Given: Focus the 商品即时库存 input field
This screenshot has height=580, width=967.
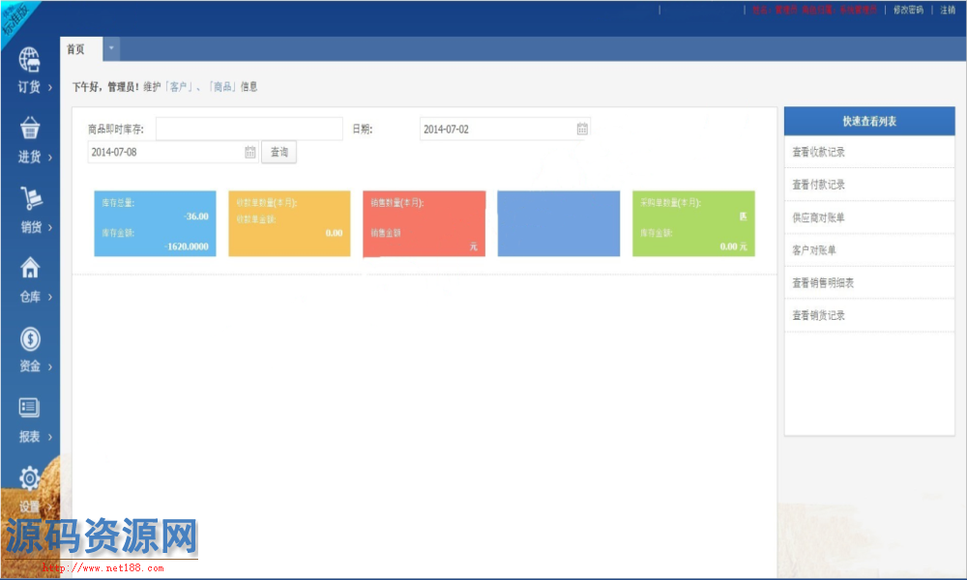Looking at the screenshot, I should (249, 129).
